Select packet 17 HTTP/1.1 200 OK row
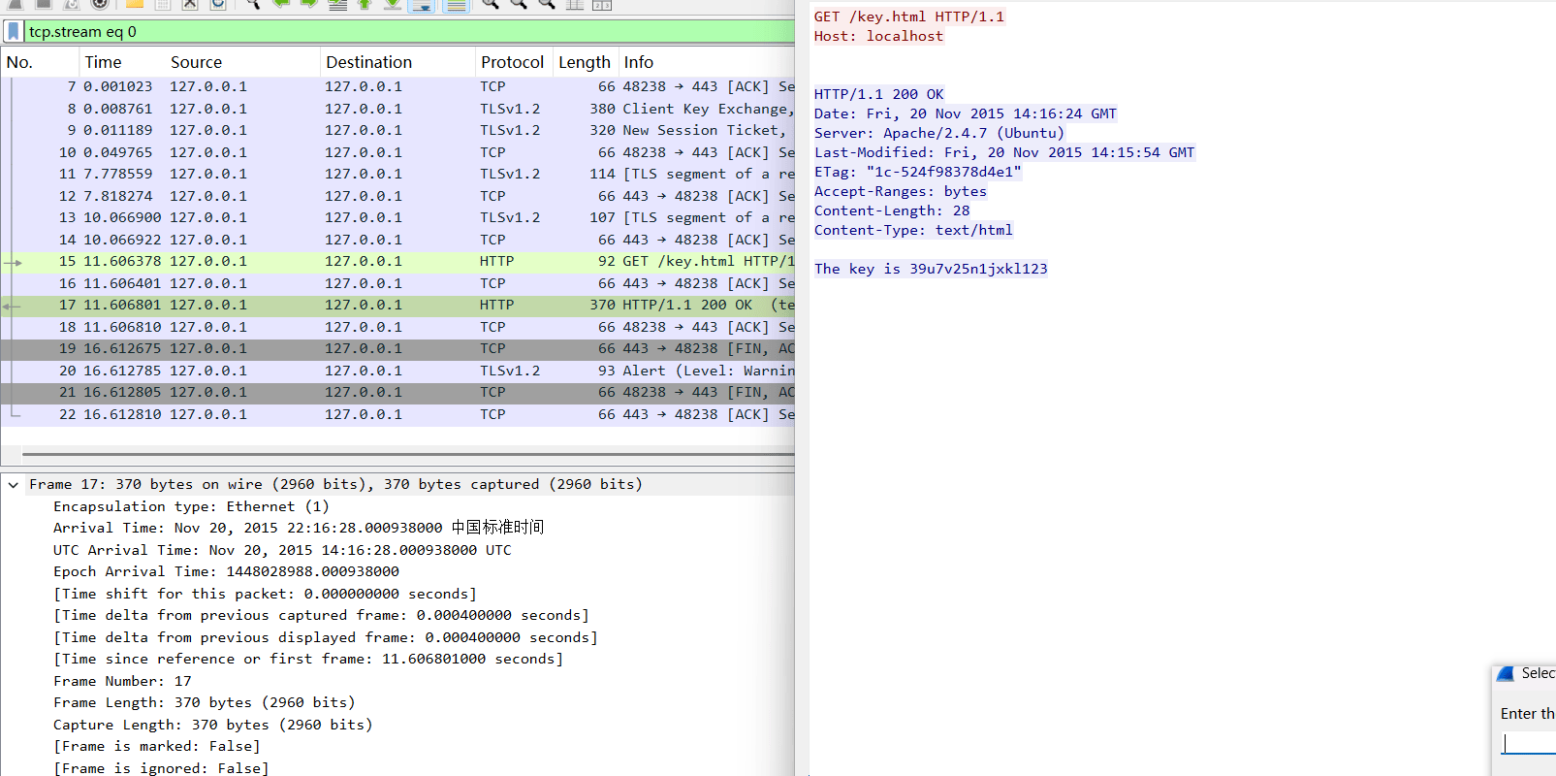 (x=397, y=305)
